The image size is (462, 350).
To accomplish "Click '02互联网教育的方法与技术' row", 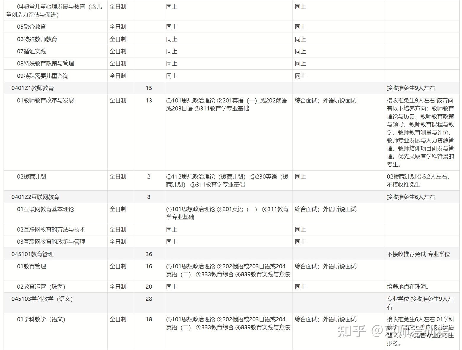I will click(231, 229).
